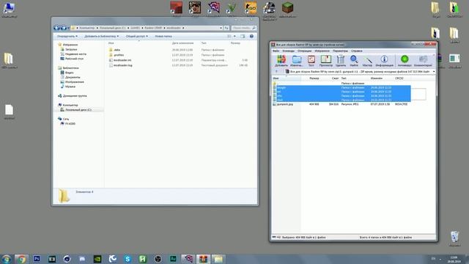Viewport: 469px width, 264px height.
Task: Toggle the Explorer preview pane icon
Action: point(243,36)
